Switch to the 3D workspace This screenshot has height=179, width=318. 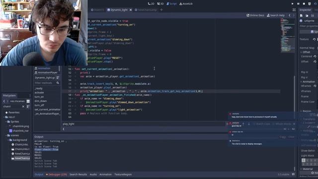coord(160,3)
